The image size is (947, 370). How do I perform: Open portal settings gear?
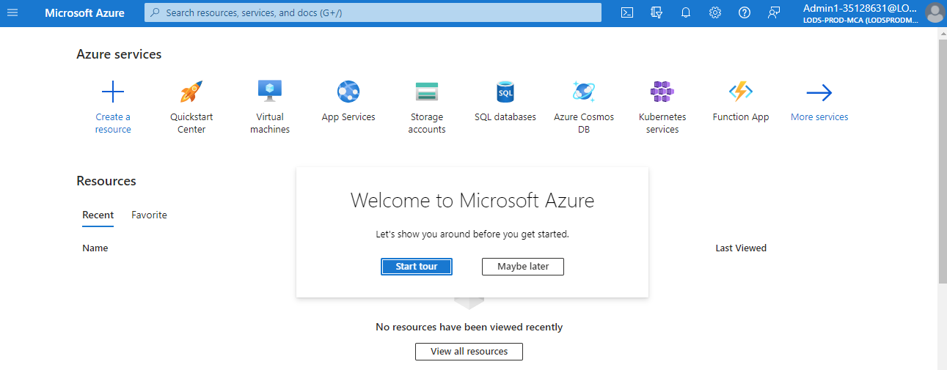715,12
